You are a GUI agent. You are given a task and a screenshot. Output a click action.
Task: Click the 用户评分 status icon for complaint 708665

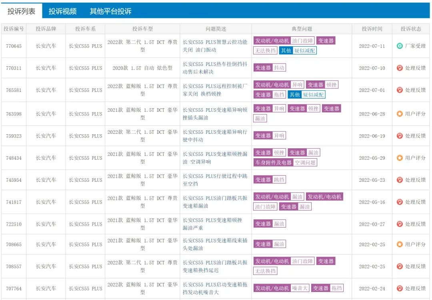click(400, 244)
